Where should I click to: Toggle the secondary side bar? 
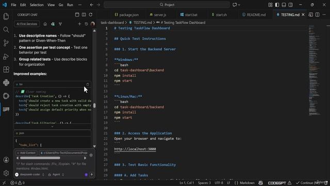click(x=291, y=5)
